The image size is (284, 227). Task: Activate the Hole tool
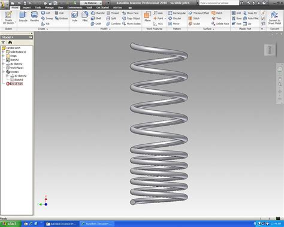75,16
